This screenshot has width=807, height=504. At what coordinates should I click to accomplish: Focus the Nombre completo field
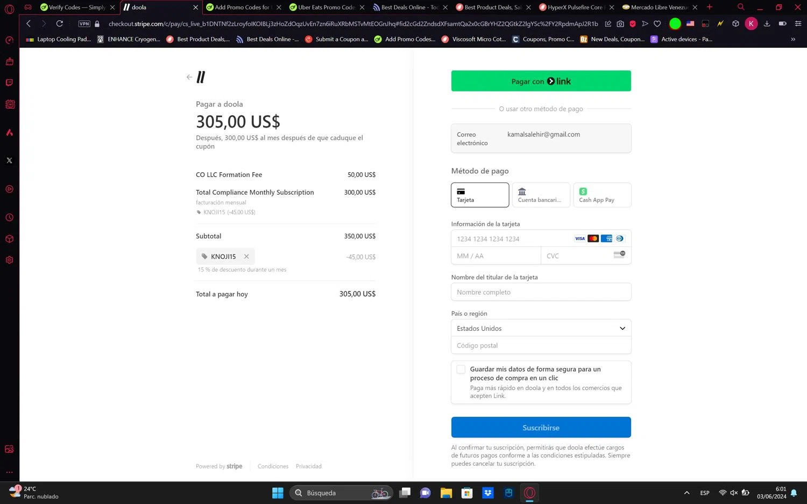[x=541, y=292]
